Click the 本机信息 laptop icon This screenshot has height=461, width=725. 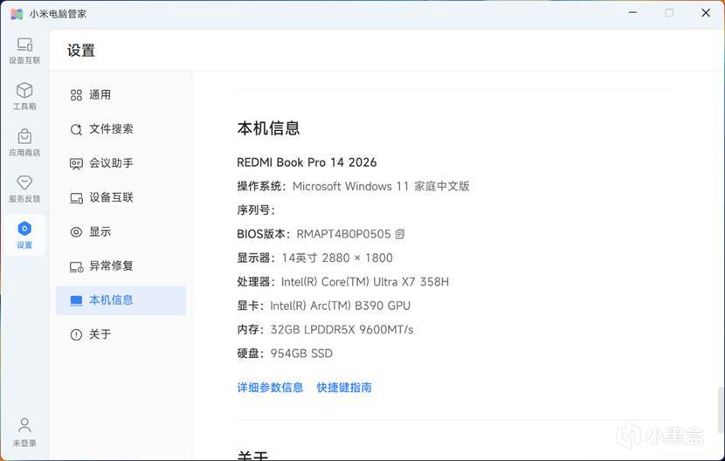pyautogui.click(x=76, y=300)
